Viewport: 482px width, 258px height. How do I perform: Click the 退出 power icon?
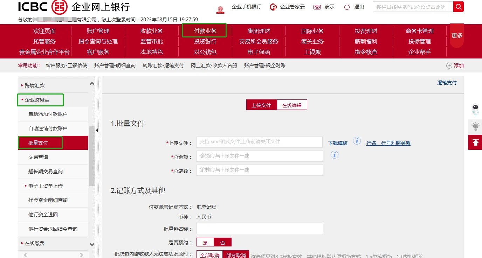tap(347, 7)
